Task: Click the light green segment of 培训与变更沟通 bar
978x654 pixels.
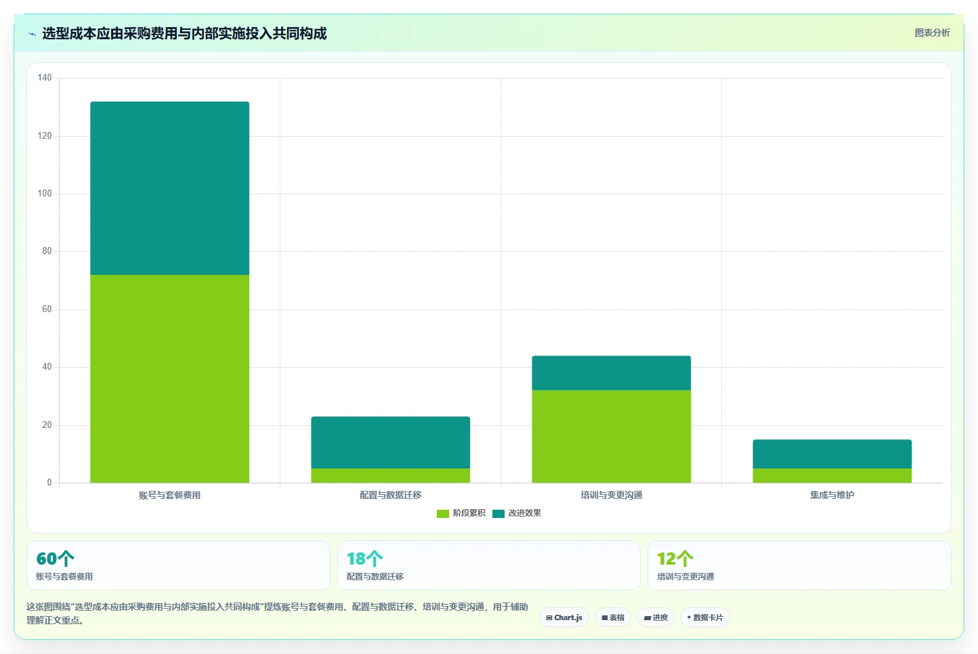Action: pyautogui.click(x=612, y=437)
